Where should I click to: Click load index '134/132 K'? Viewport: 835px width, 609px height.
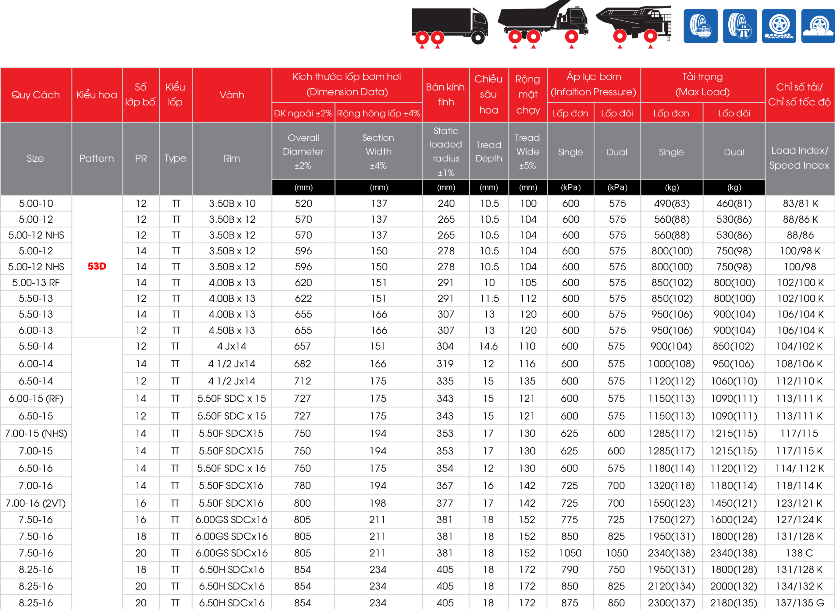799,586
